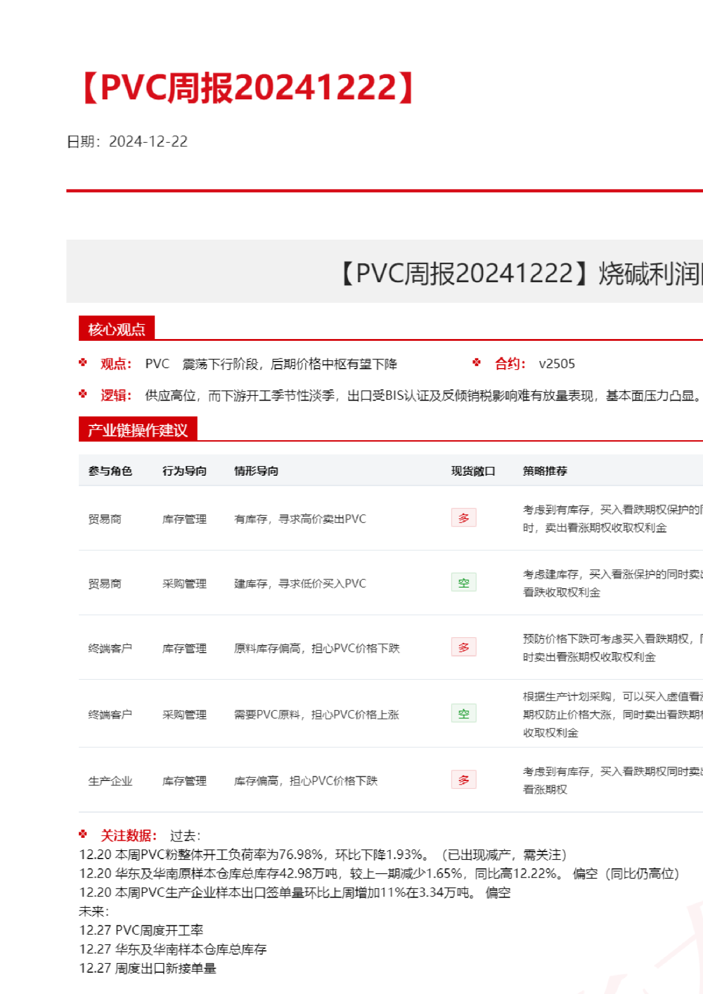Click the 情形导向 column header
This screenshot has width=703, height=994.
pyautogui.click(x=256, y=471)
